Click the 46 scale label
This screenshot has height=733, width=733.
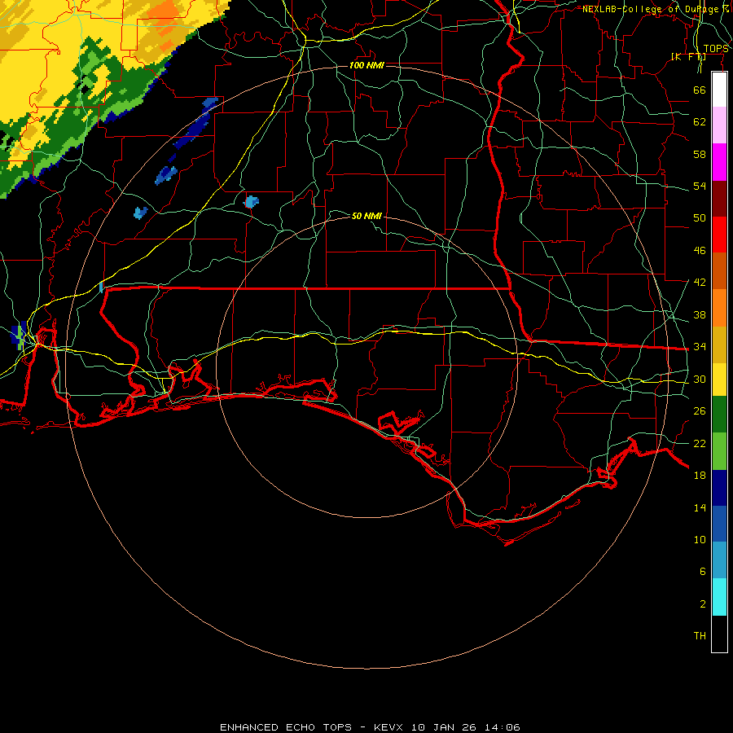pyautogui.click(x=700, y=250)
